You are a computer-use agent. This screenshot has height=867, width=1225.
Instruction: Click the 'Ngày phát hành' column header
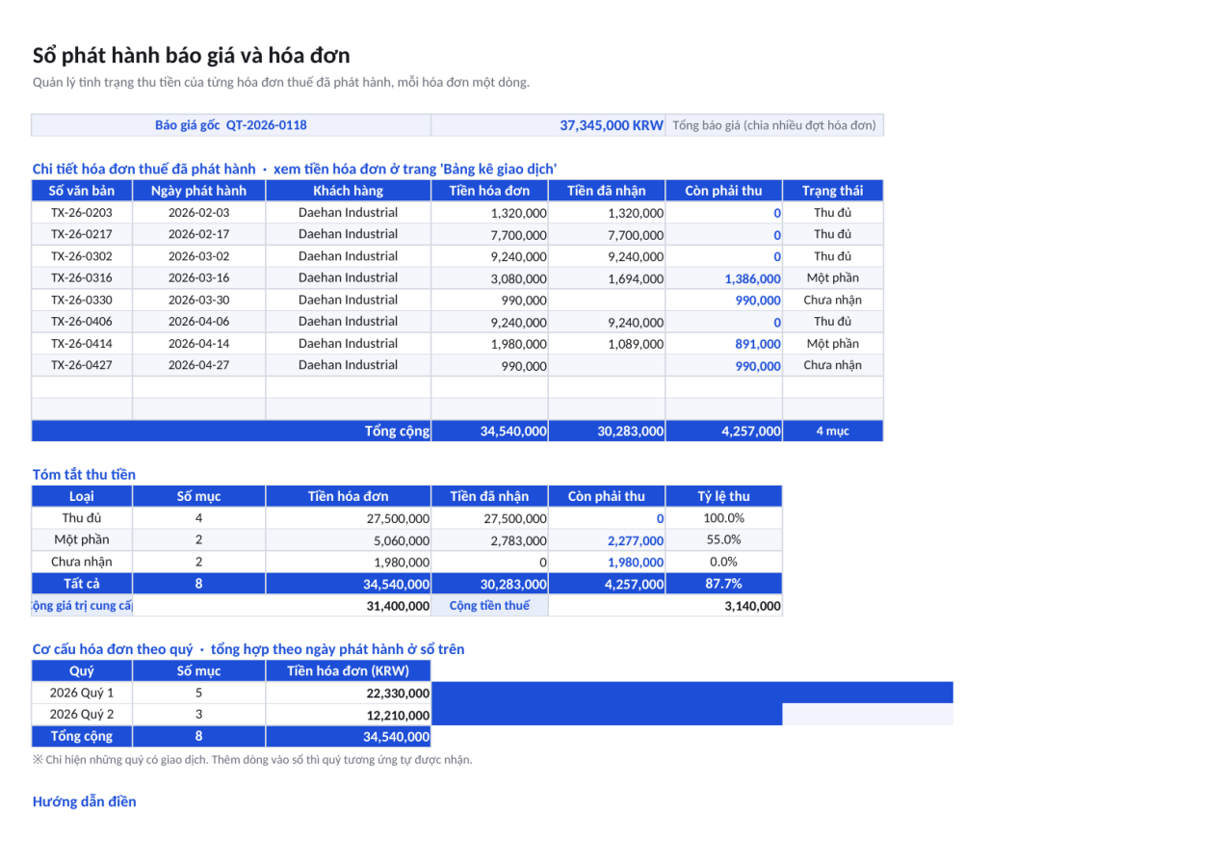click(x=199, y=191)
